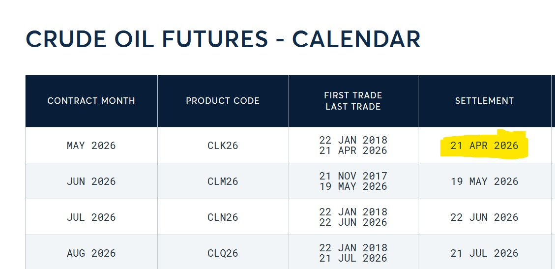Click the 22 JUN 2026 settlement date
Viewport: 555px width, 269px height.
coord(484,217)
